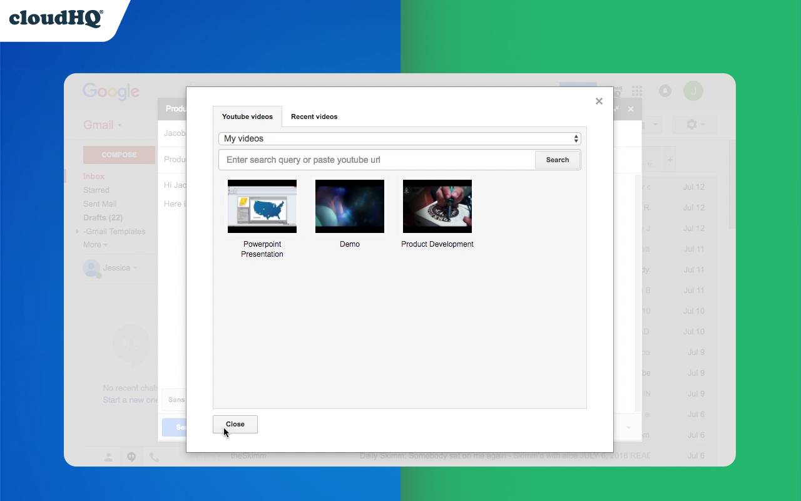The height and width of the screenshot is (501, 801).
Task: Open the My videos dropdown
Action: [400, 138]
